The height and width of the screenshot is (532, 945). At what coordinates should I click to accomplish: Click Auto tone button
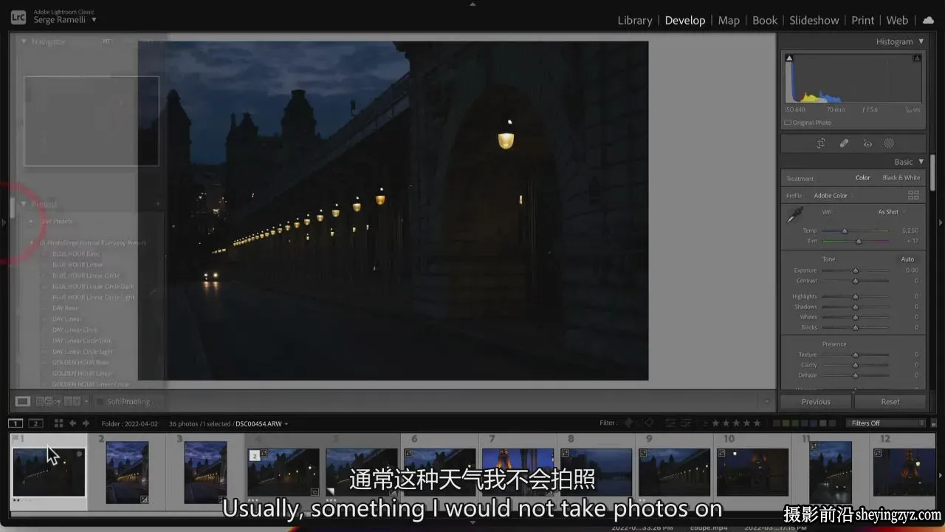907,259
